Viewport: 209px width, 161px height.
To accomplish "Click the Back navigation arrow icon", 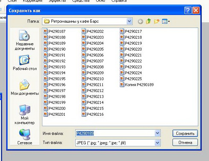I will (x=140, y=22).
